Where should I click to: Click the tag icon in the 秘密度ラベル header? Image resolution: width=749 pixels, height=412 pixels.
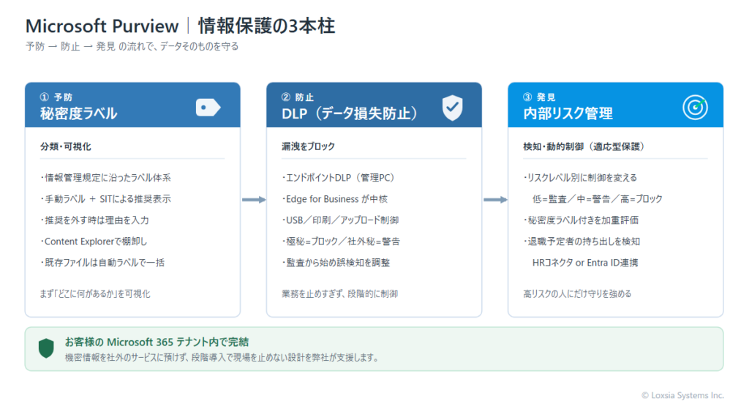208,108
